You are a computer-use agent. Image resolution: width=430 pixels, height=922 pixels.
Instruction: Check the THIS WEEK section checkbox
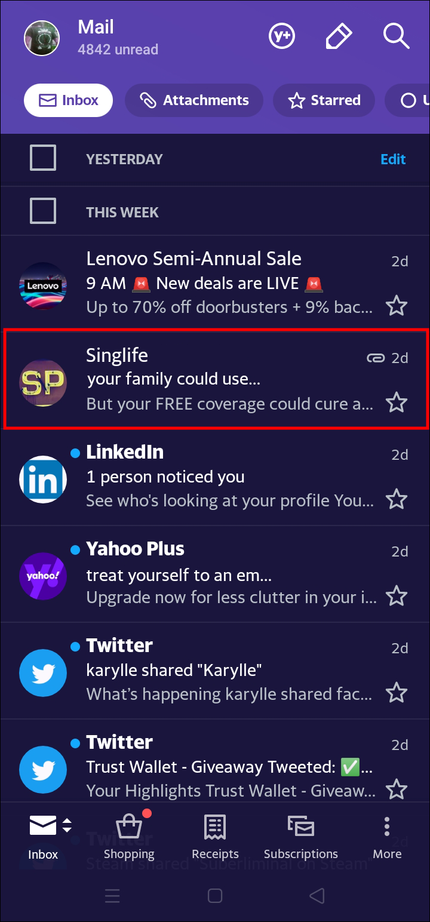click(43, 211)
